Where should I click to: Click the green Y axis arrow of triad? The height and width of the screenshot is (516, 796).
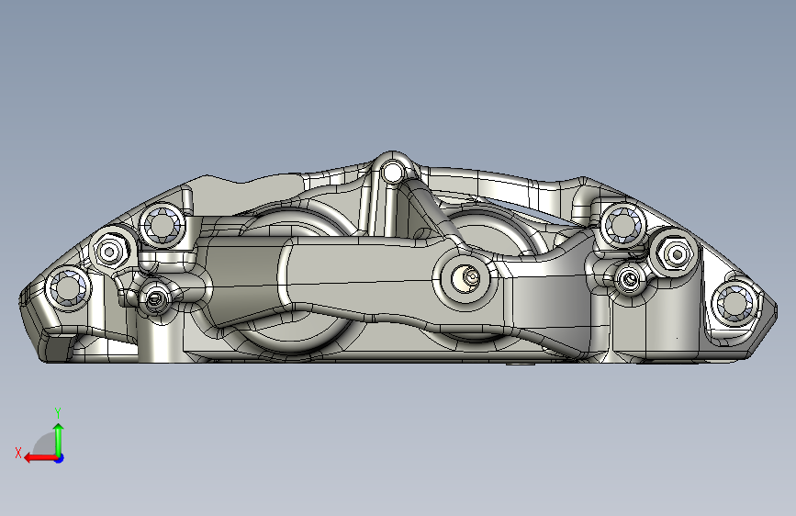click(x=59, y=440)
